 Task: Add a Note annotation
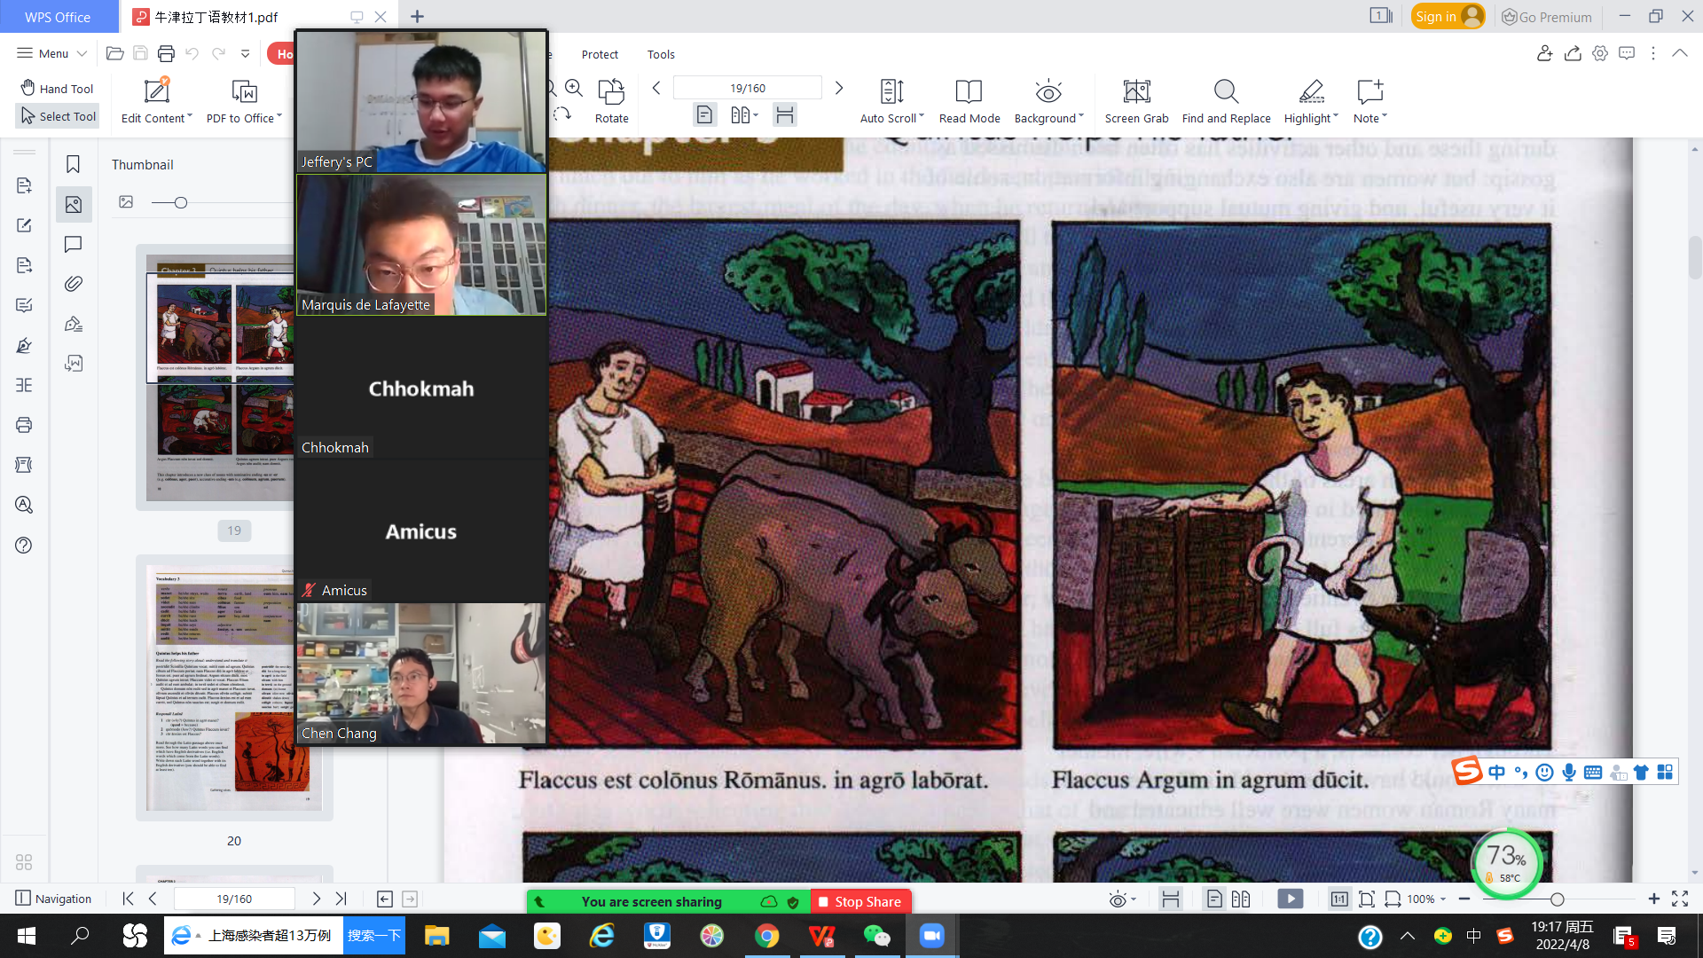(x=1369, y=100)
